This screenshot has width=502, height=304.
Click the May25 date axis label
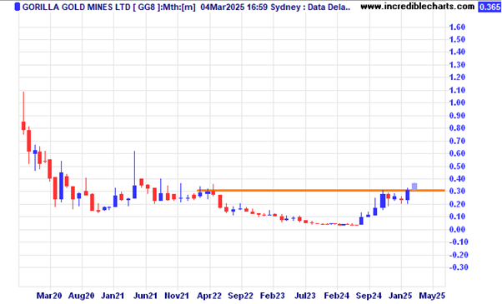pyautogui.click(x=432, y=296)
